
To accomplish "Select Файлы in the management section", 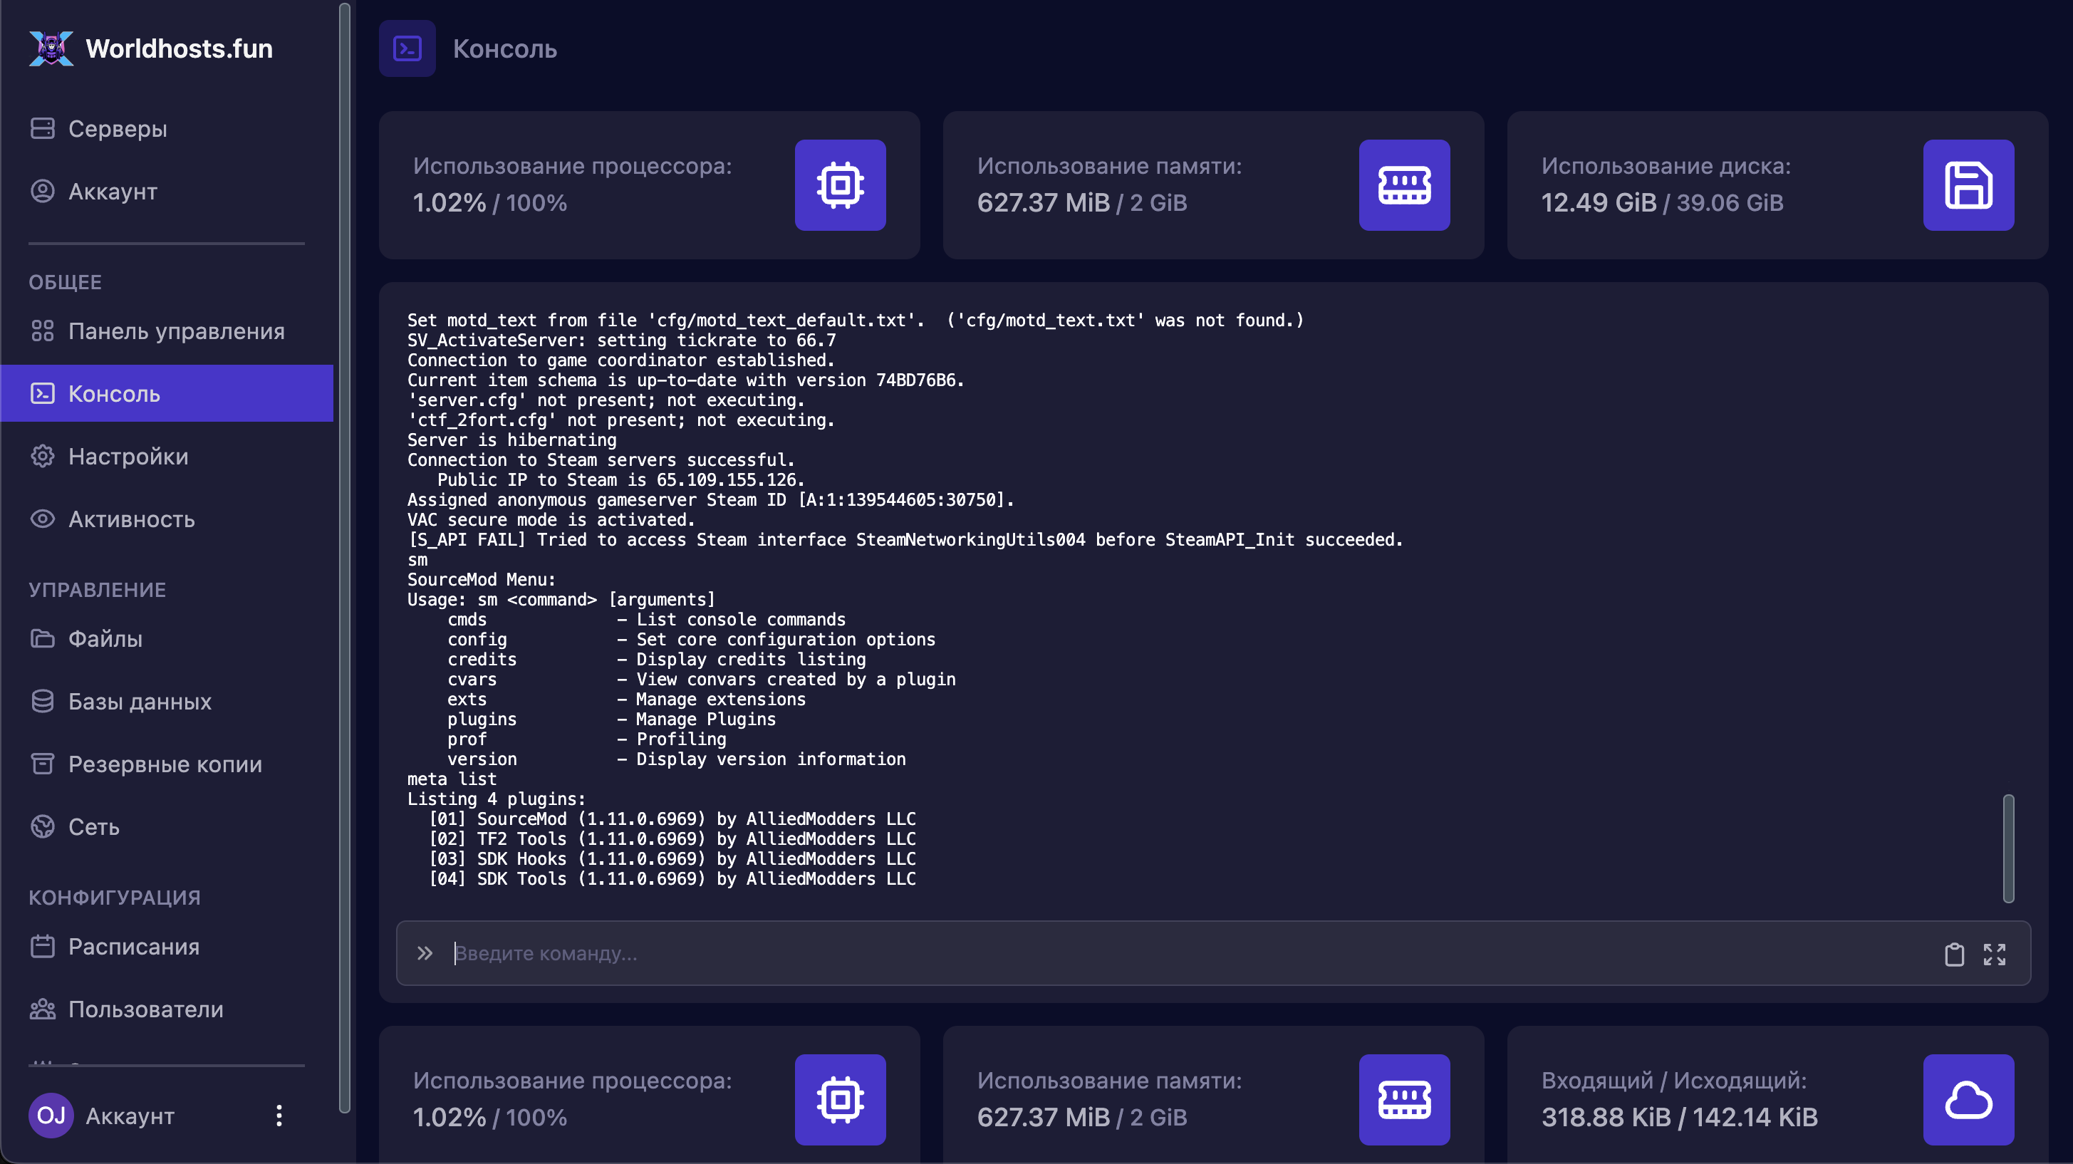I will pos(105,638).
